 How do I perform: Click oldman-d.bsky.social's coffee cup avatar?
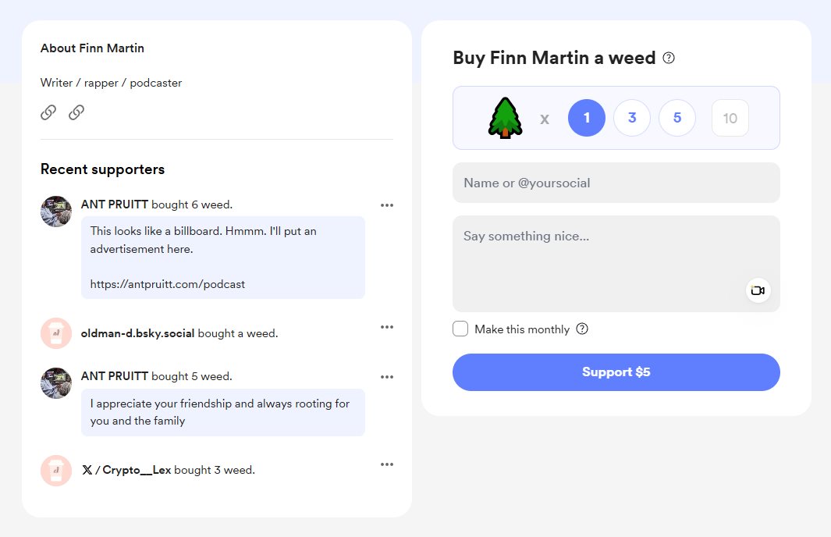56,333
